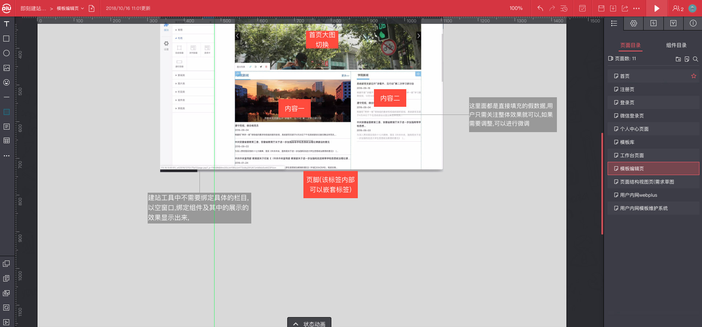
Task: Open the 用户内网模板维护系统 page
Action: pyautogui.click(x=653, y=208)
